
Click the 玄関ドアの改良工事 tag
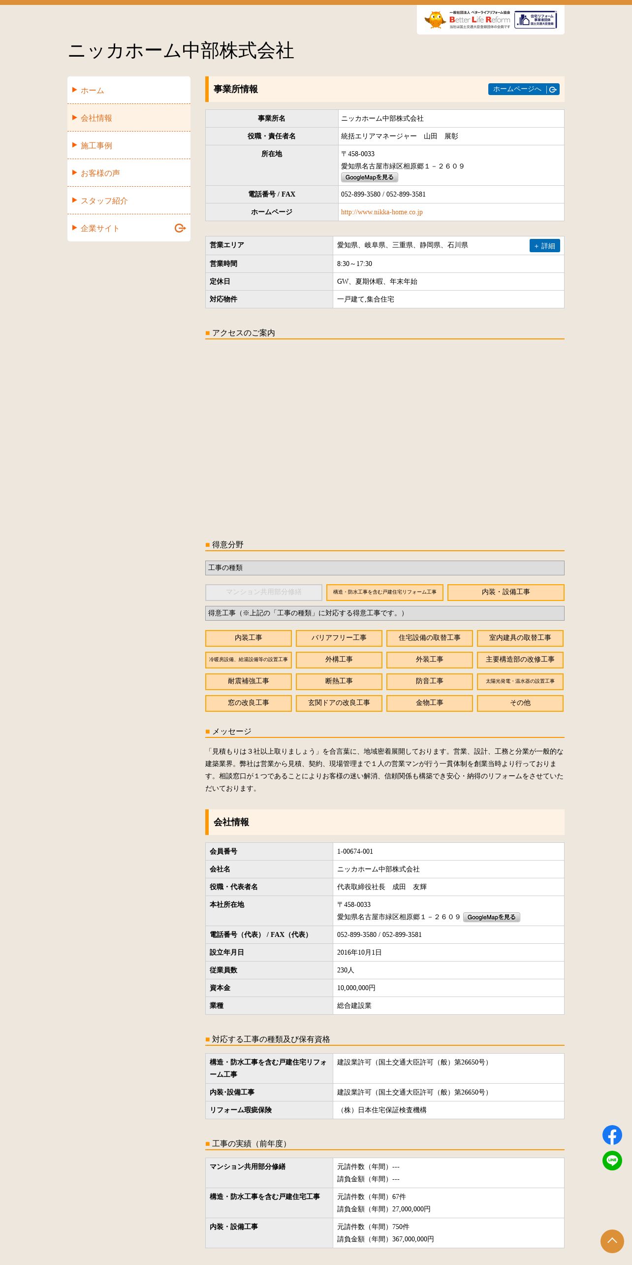point(339,703)
